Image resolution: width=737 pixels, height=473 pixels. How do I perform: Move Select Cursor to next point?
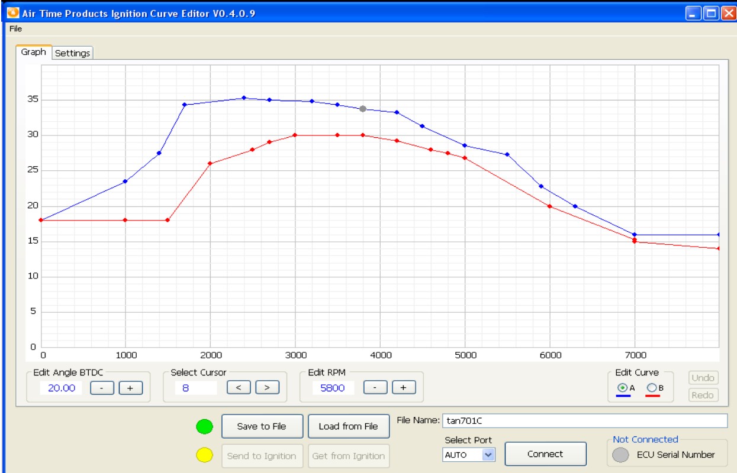click(267, 388)
